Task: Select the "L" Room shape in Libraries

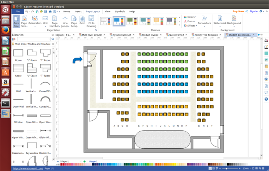Action: tap(32, 53)
